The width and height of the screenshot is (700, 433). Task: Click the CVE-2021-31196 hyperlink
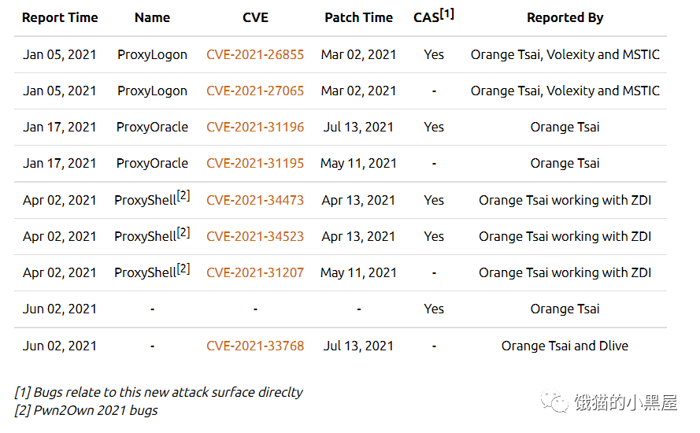pyautogui.click(x=255, y=127)
